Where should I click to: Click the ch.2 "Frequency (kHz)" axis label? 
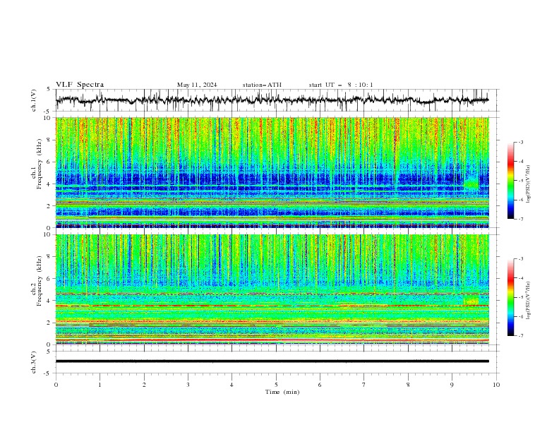coord(40,280)
